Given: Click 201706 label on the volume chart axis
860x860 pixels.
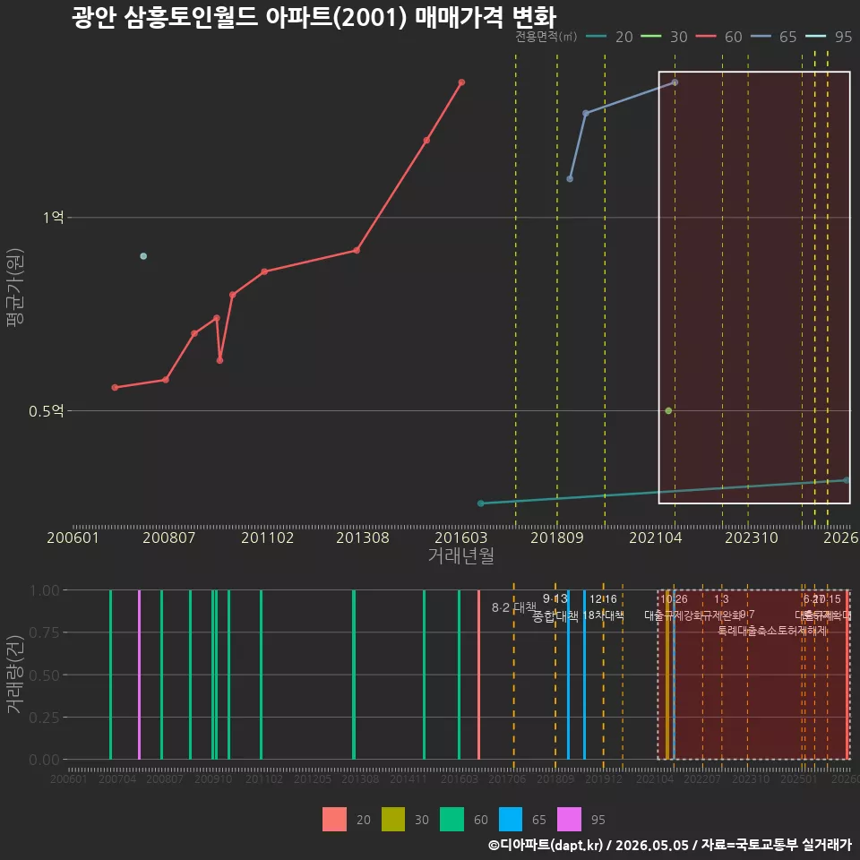Looking at the screenshot, I should coord(507,778).
